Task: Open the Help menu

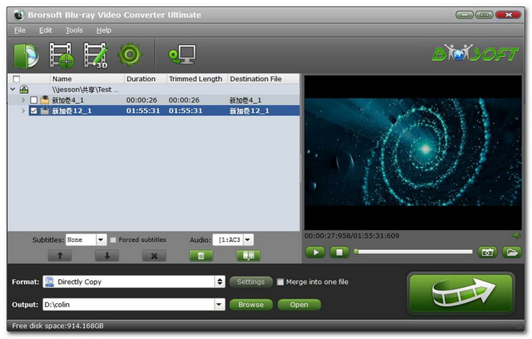Action: coord(104,30)
